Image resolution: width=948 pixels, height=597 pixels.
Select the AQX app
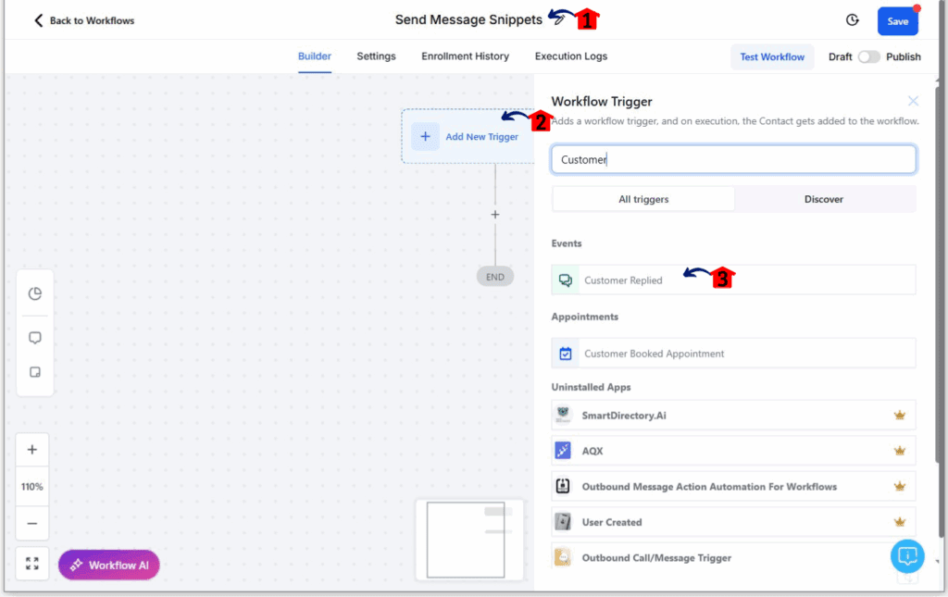pos(733,451)
